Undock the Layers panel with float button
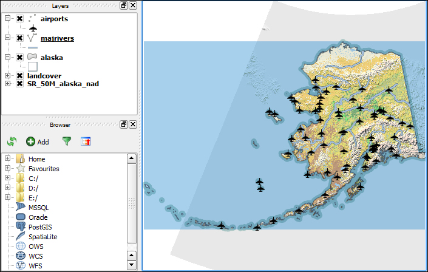 (x=124, y=5)
